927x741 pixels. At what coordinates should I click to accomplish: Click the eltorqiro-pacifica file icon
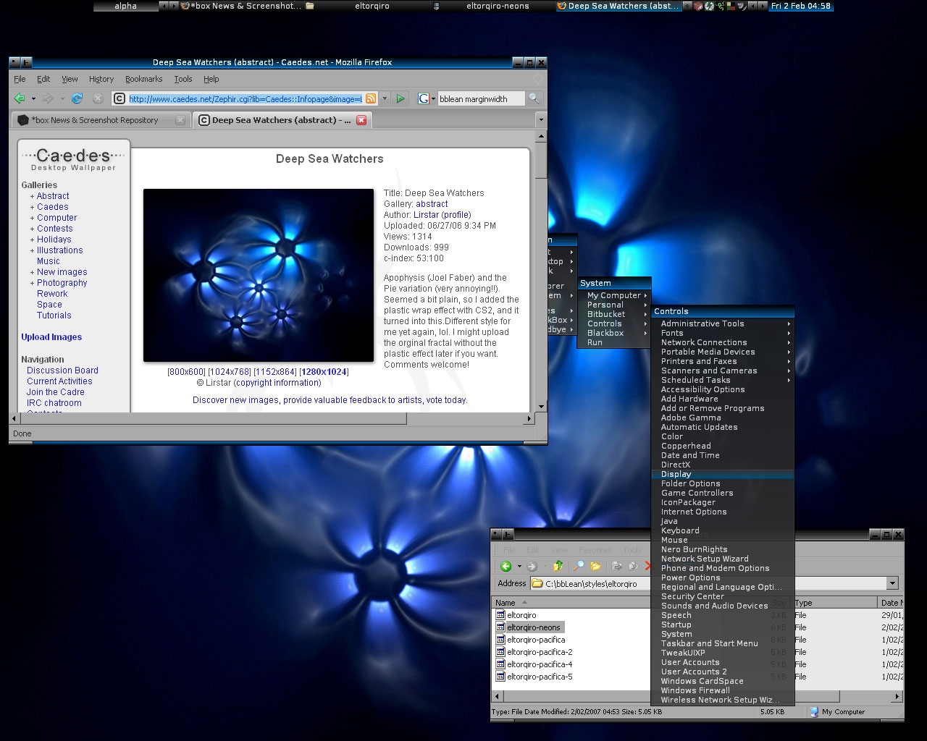tap(500, 640)
